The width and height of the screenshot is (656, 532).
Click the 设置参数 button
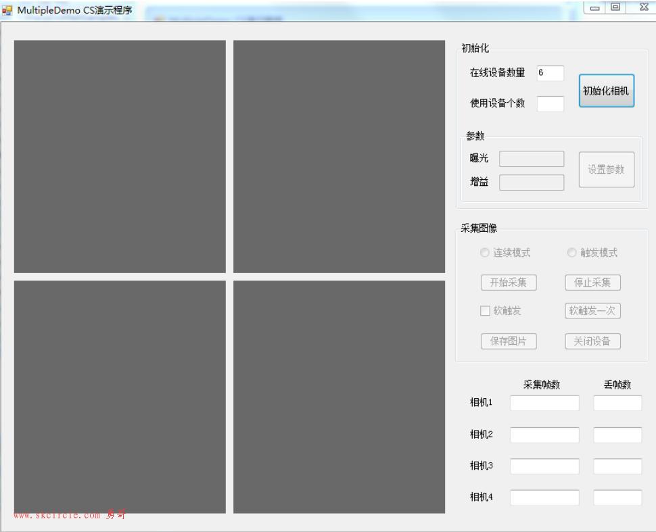click(x=606, y=170)
